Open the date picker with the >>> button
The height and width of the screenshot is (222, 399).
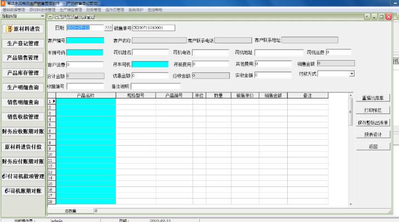pos(108,28)
